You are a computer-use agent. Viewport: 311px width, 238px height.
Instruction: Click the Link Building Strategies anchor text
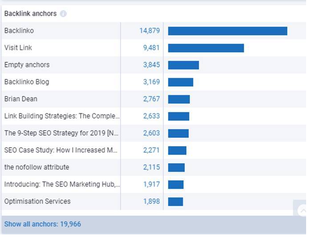tap(62, 116)
